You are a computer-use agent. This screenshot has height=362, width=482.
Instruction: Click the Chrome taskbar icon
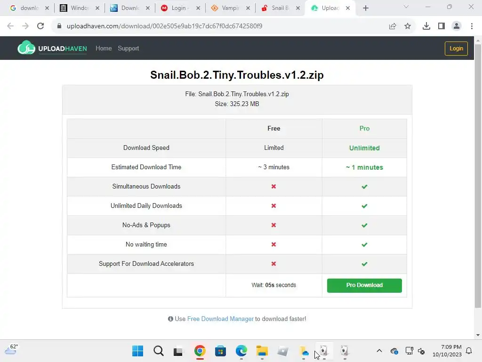pos(200,351)
